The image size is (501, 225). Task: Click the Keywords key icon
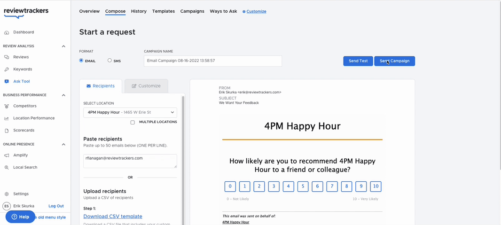pos(7,69)
